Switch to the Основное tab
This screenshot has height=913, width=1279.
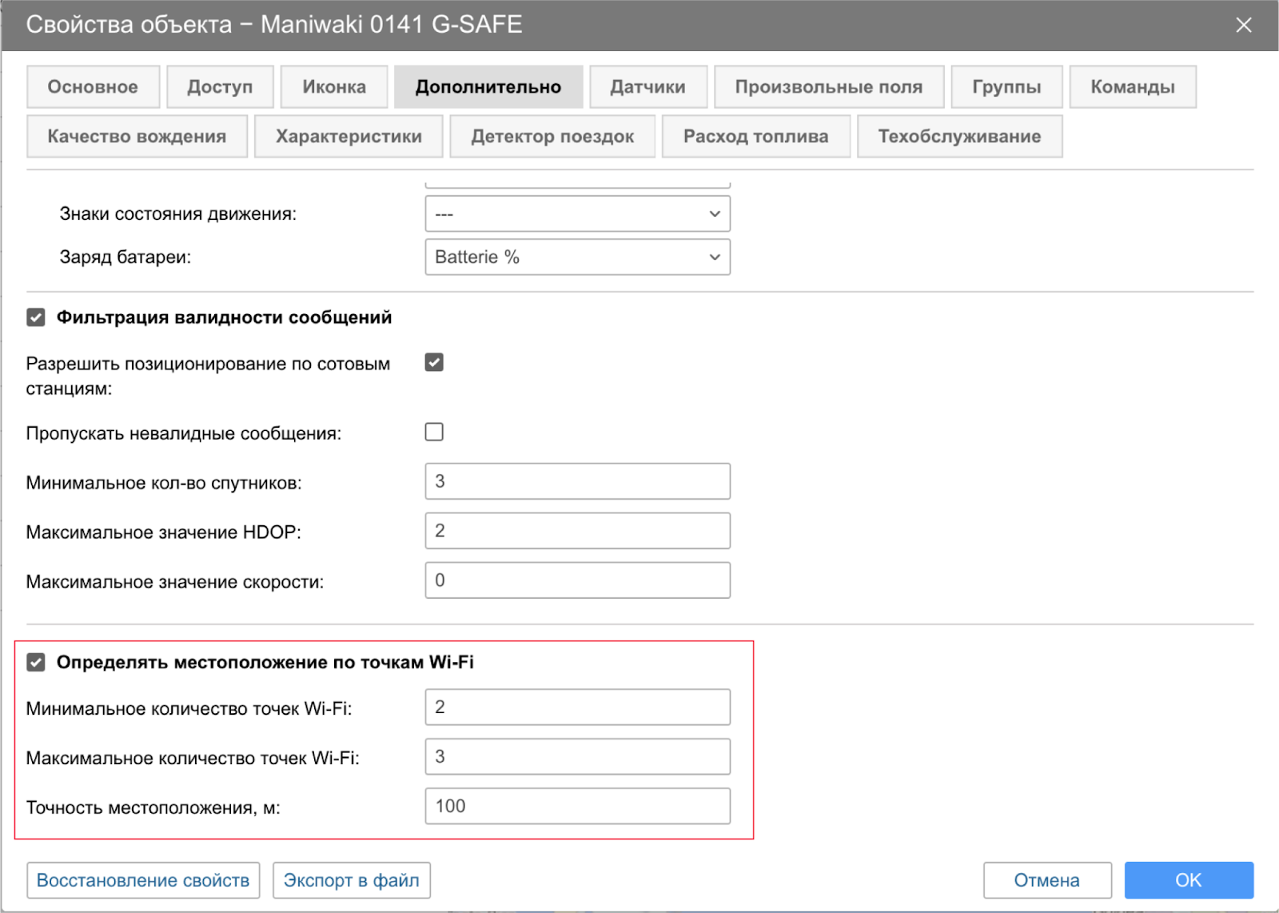[x=93, y=87]
